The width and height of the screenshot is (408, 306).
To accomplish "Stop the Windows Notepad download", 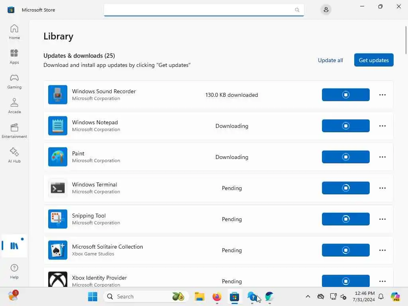I will pyautogui.click(x=345, y=126).
